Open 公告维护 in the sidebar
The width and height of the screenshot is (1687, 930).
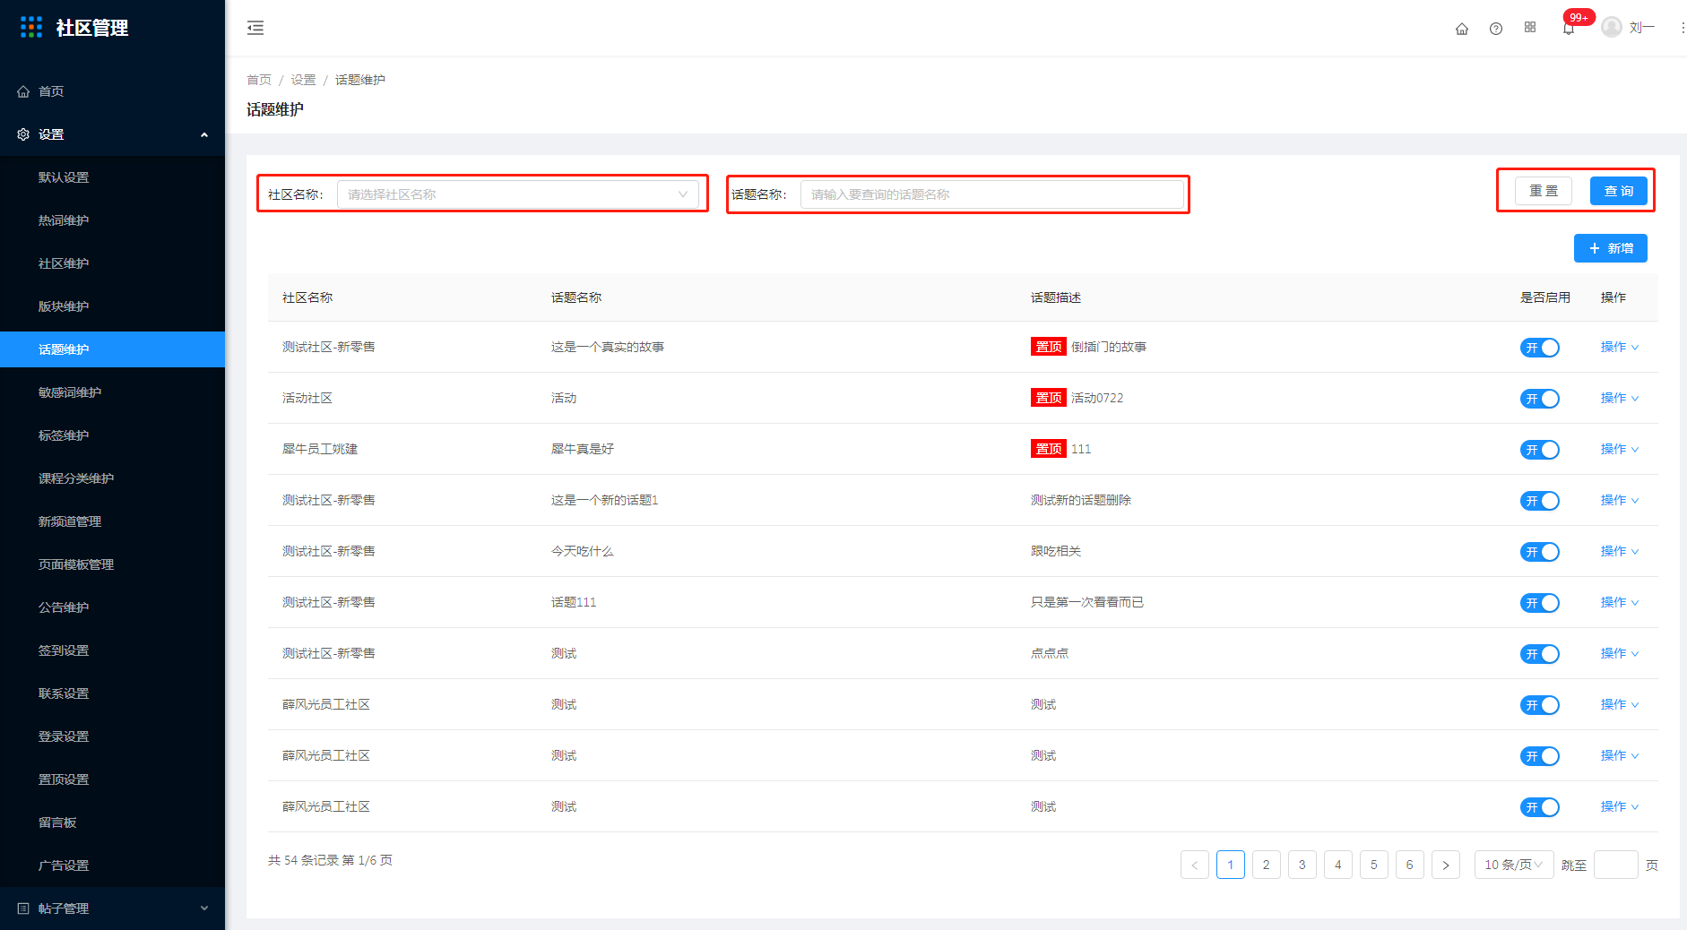pos(112,607)
